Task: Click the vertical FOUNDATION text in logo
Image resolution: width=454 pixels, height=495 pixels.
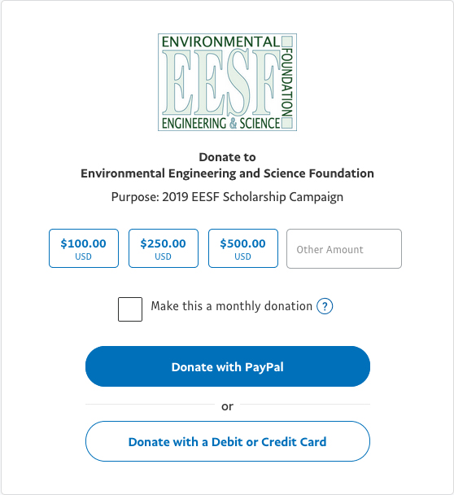Action: click(287, 82)
